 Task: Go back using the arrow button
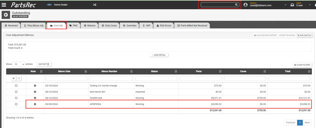[6, 15]
